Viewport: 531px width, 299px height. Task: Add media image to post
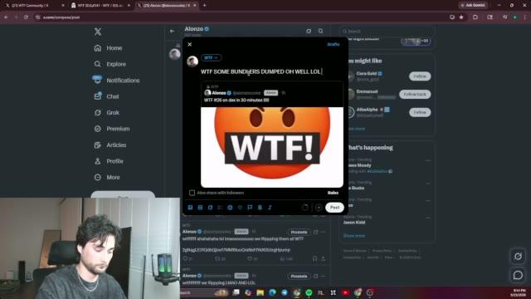pos(190,208)
